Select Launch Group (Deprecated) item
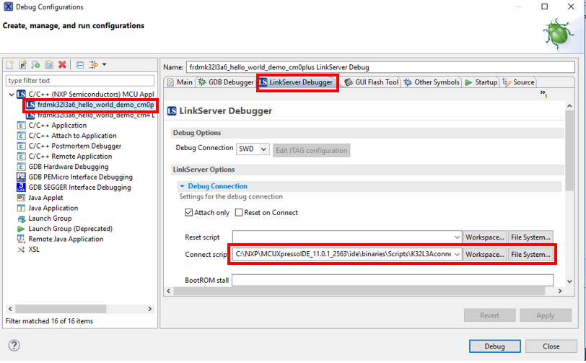Screen dimensions: 586x363 click(65, 229)
